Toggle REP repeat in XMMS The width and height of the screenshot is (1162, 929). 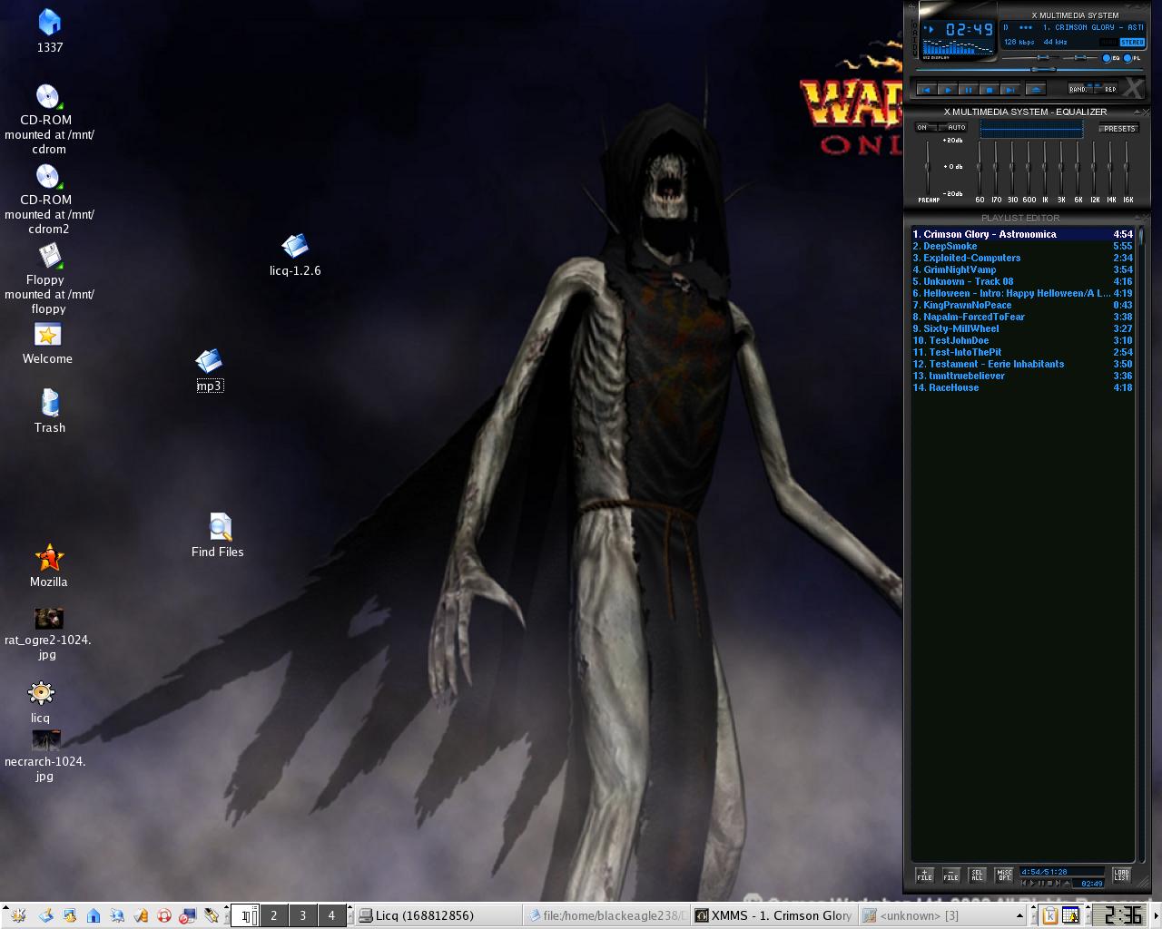[1106, 88]
